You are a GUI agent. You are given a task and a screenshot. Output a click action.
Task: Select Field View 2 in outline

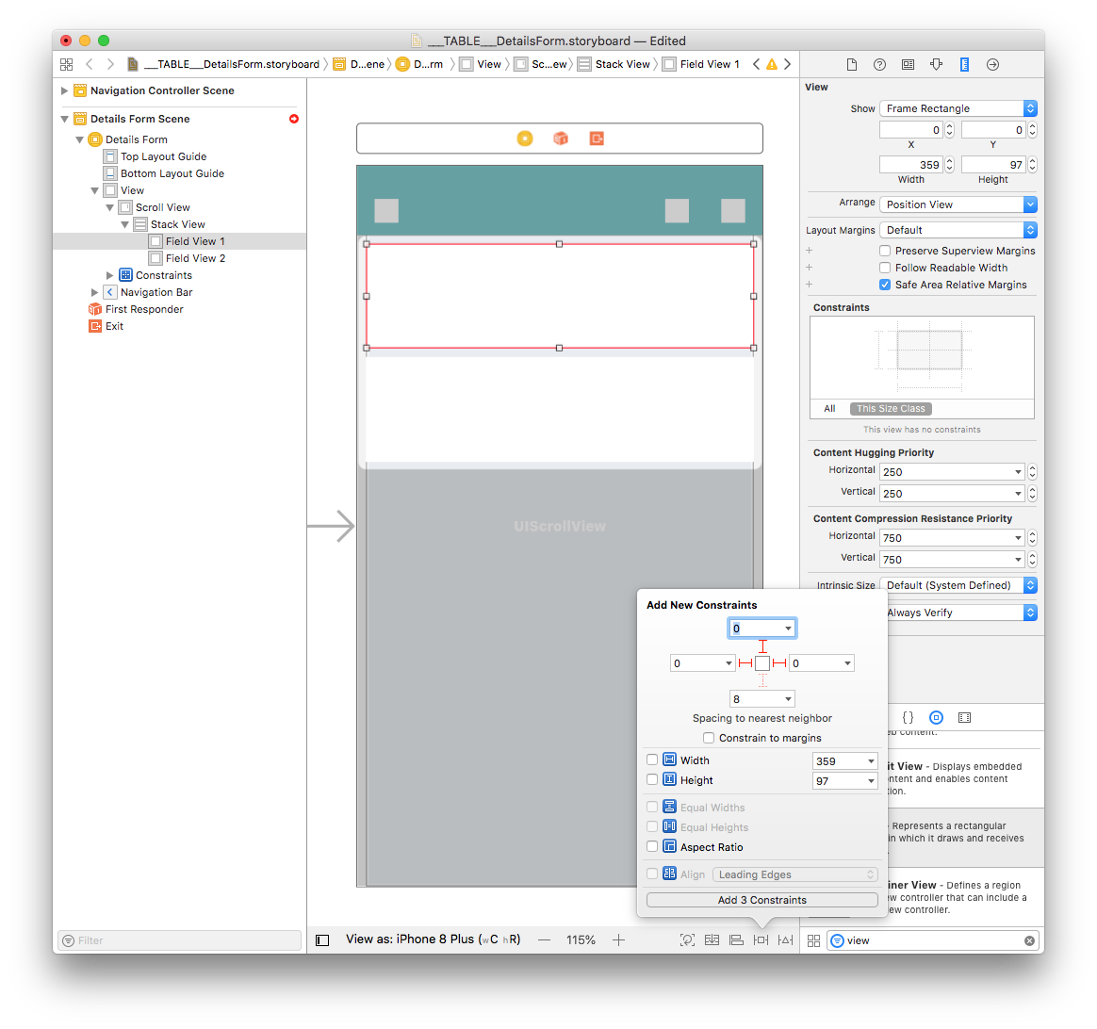click(195, 258)
